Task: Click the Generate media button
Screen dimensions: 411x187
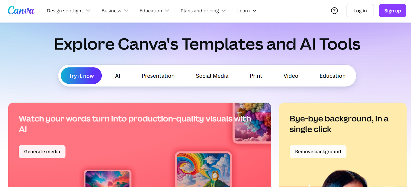Action: 42,152
